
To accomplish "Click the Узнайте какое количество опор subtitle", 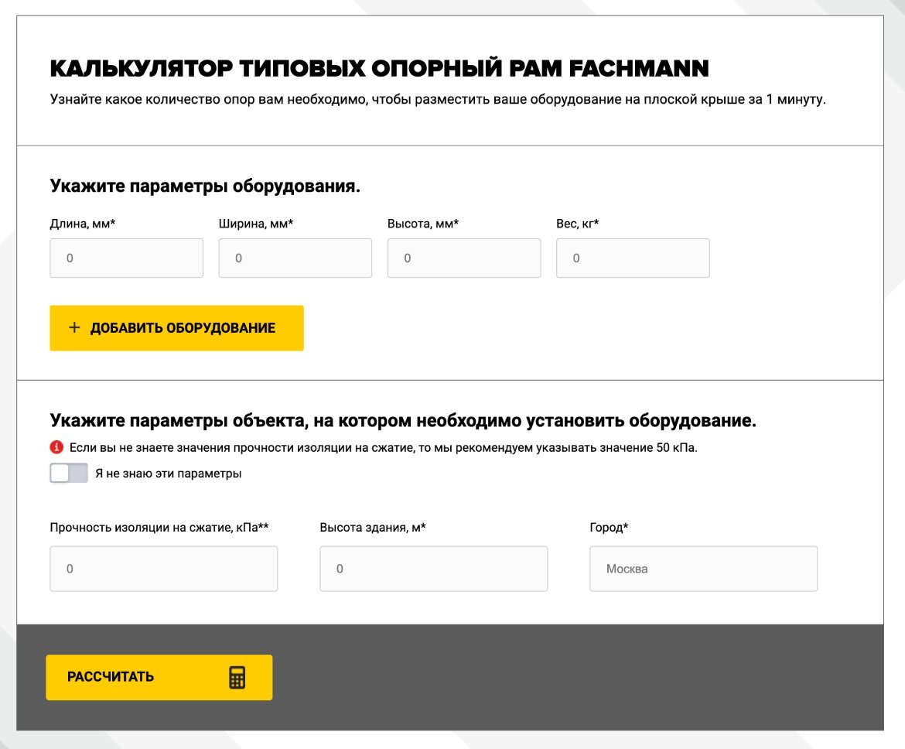I will pos(438,99).
